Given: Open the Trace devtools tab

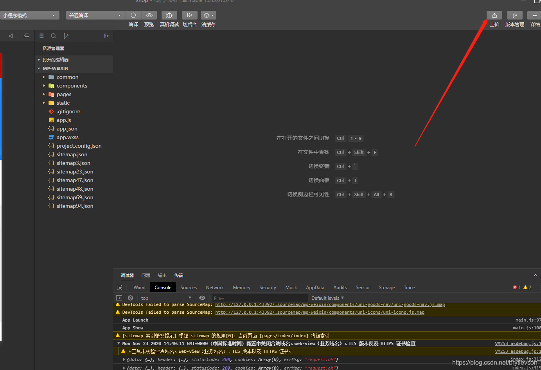Looking at the screenshot, I should point(409,288).
